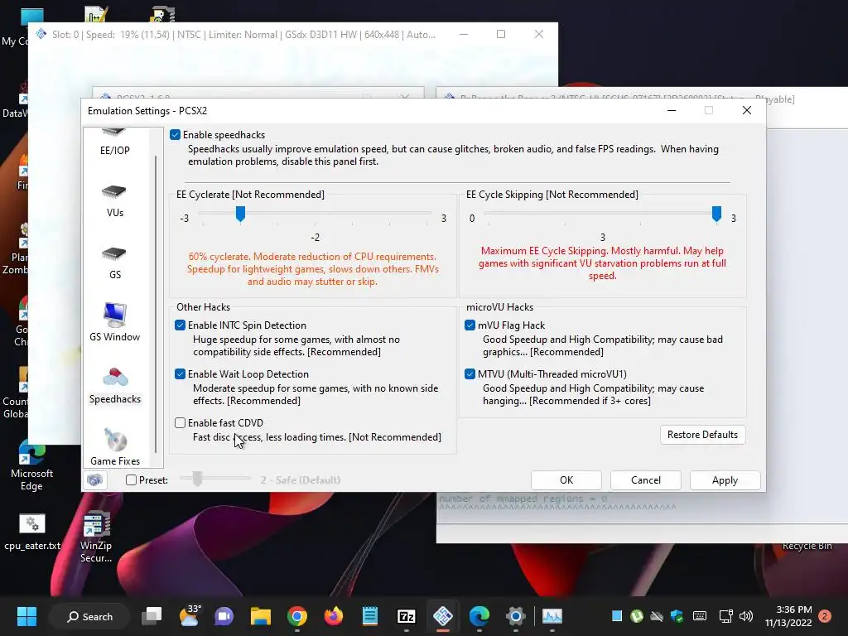Open the clock showing 3:36 PM
848x636 pixels.
[x=788, y=616]
